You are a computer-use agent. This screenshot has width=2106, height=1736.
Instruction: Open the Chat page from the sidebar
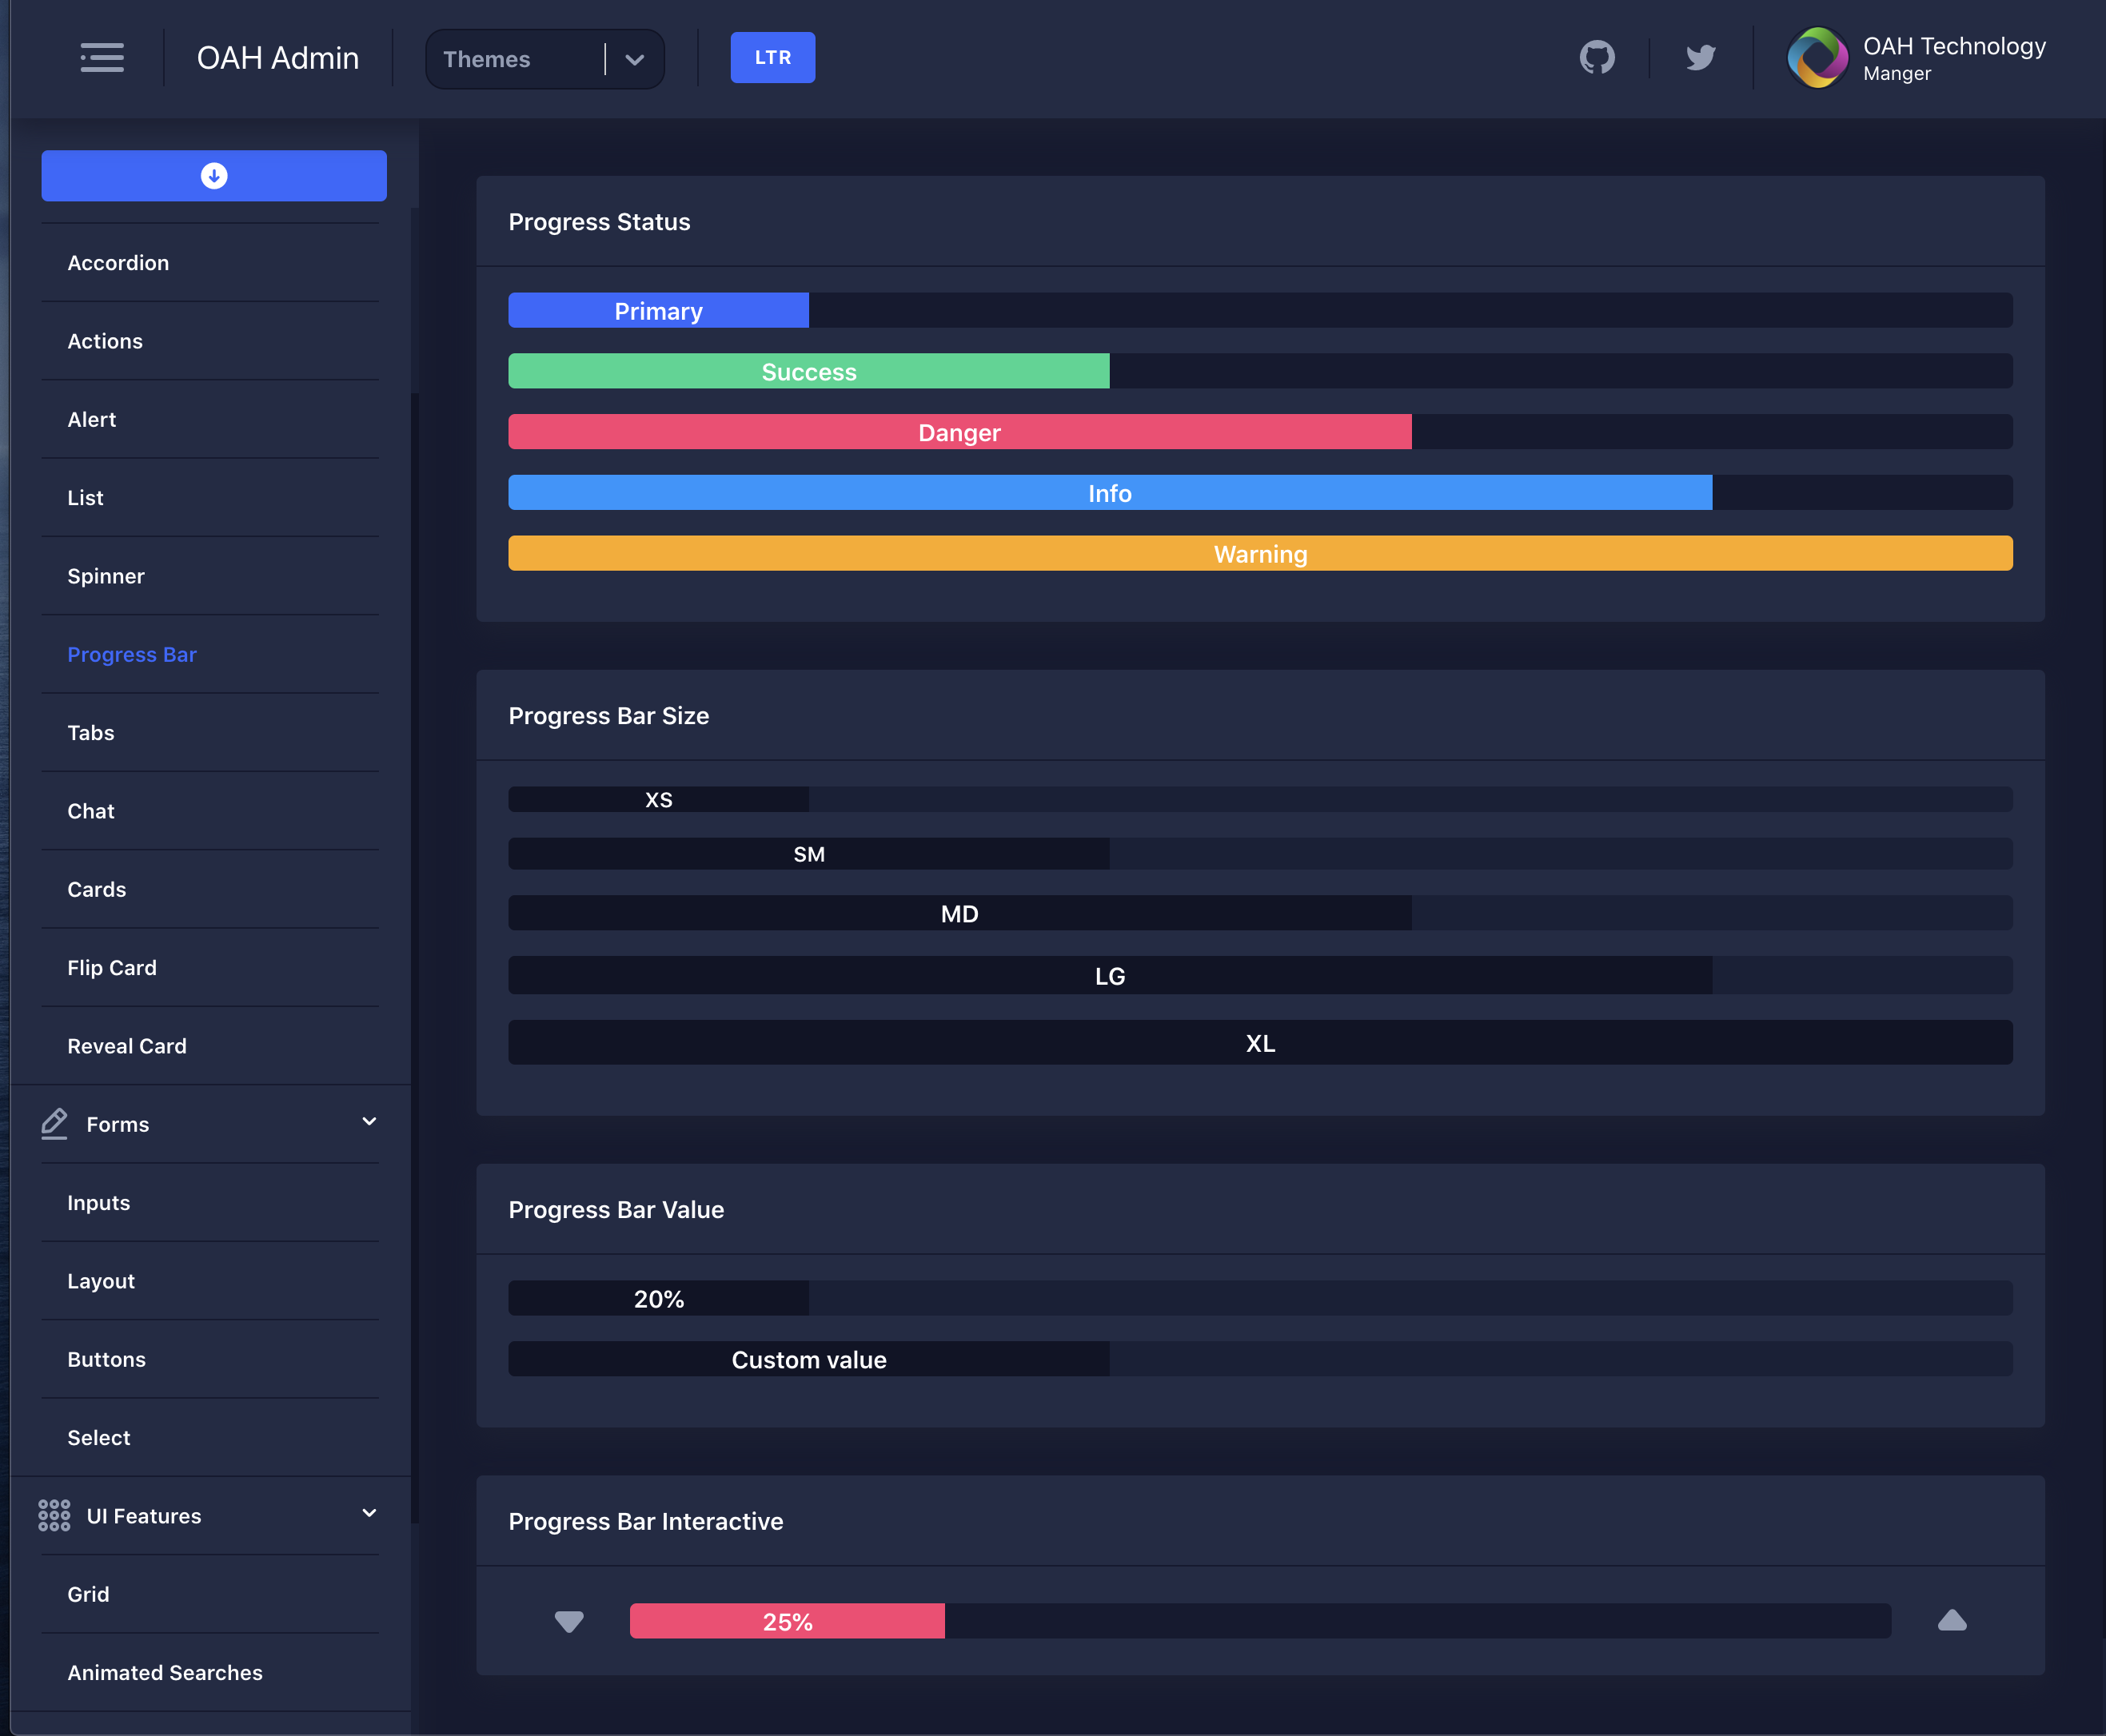point(91,811)
